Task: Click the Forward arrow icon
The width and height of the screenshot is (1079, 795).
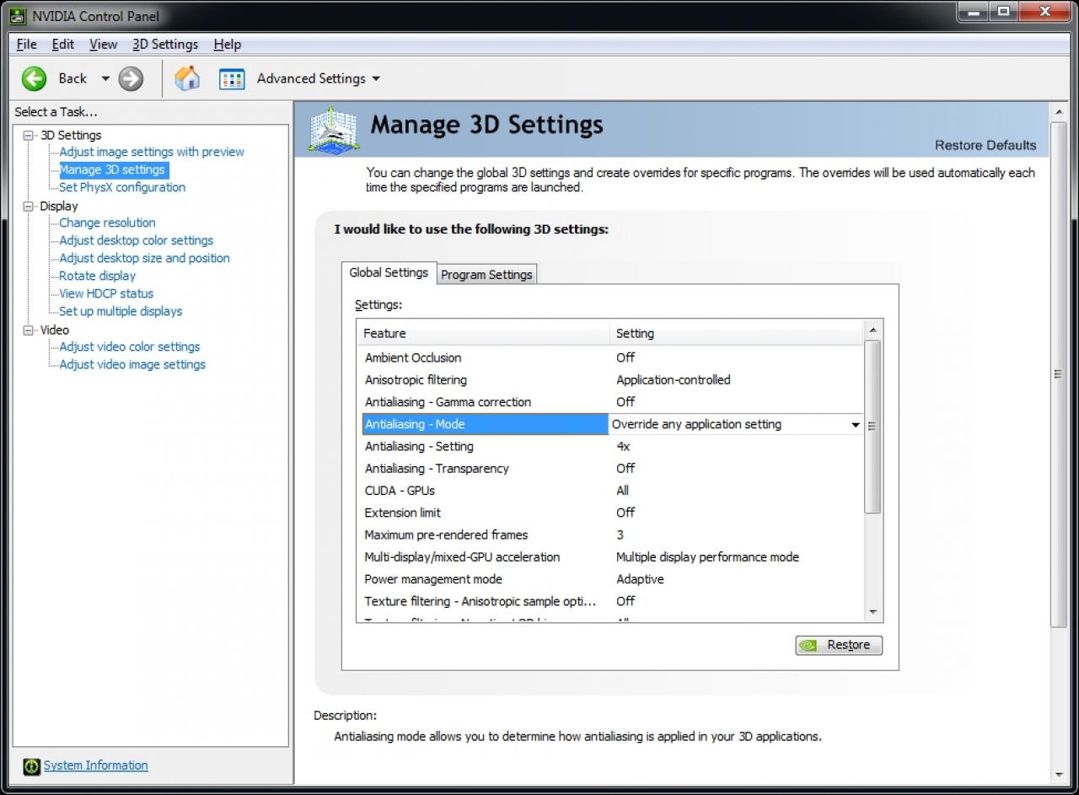Action: [x=131, y=78]
